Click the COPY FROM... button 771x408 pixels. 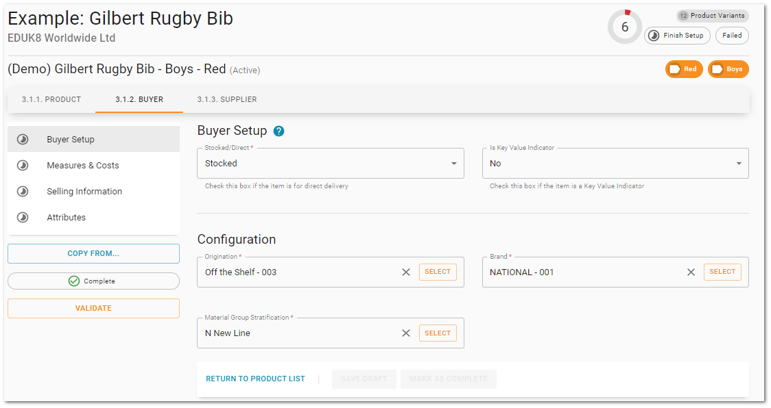[x=93, y=254]
